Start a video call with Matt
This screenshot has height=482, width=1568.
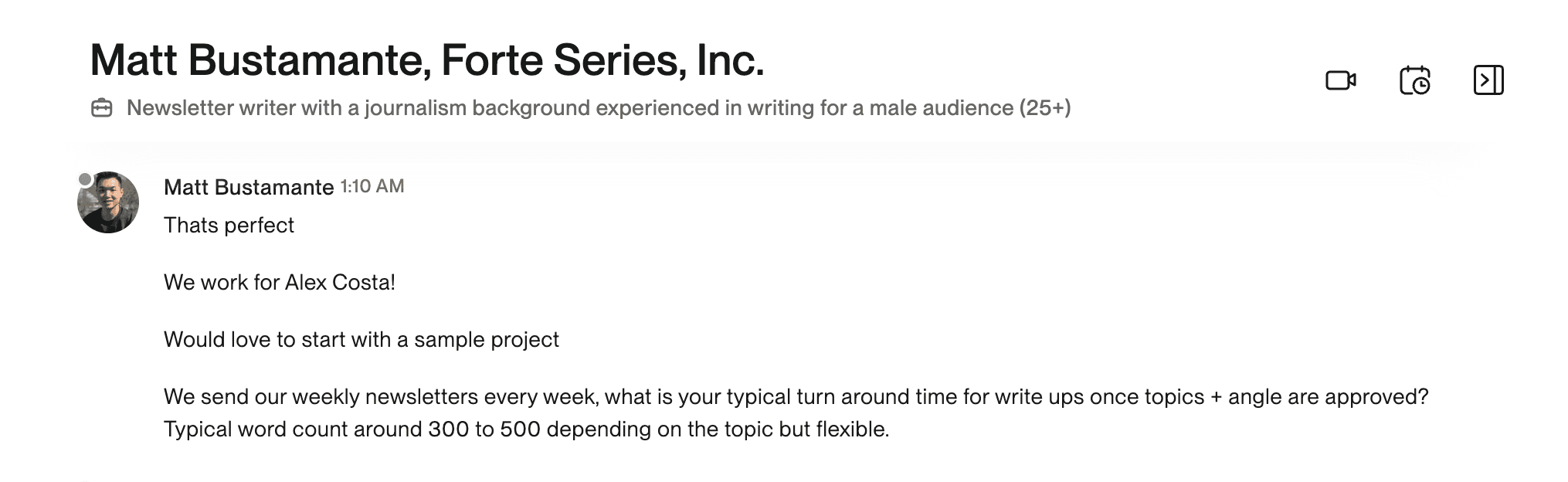tap(1340, 80)
